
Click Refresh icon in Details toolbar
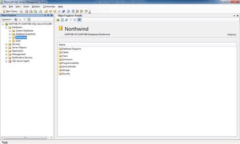click(62, 20)
